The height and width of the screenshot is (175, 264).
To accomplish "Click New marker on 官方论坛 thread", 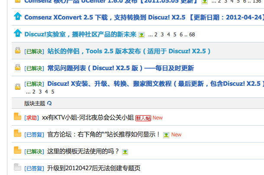I will (x=176, y=135).
